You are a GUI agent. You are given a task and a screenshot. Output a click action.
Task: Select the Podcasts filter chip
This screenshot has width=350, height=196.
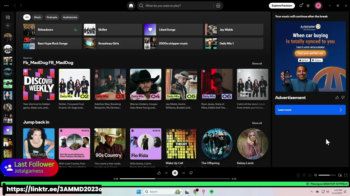52,17
